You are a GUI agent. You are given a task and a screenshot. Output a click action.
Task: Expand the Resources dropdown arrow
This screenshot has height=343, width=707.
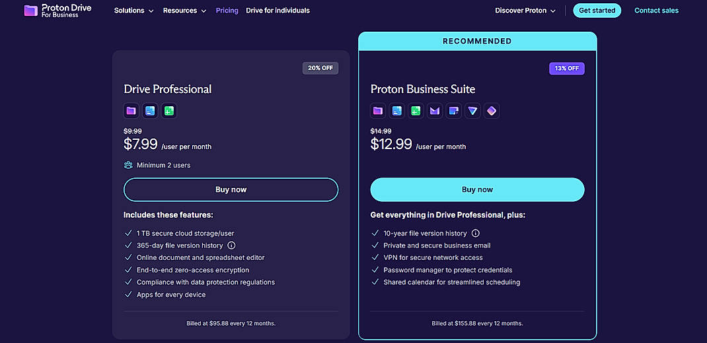click(204, 11)
